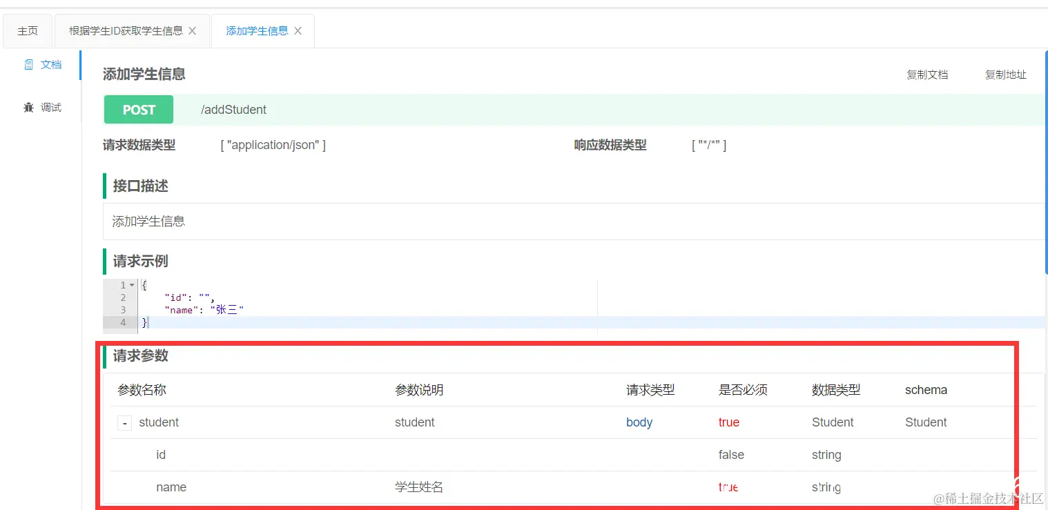Click the 请求类型 column header
The height and width of the screenshot is (510, 1048).
[x=650, y=390]
